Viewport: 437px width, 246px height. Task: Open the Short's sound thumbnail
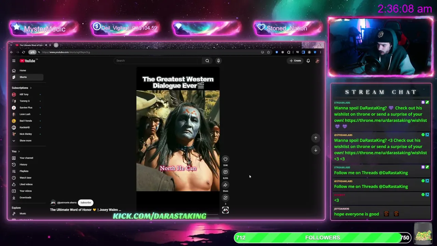click(x=225, y=210)
